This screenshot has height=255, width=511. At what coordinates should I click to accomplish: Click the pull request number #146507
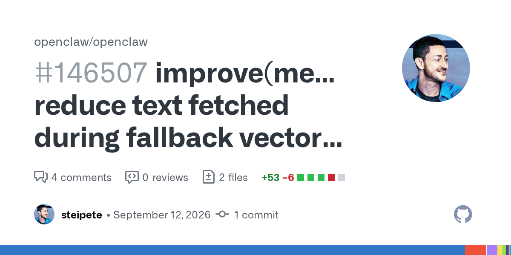(91, 73)
